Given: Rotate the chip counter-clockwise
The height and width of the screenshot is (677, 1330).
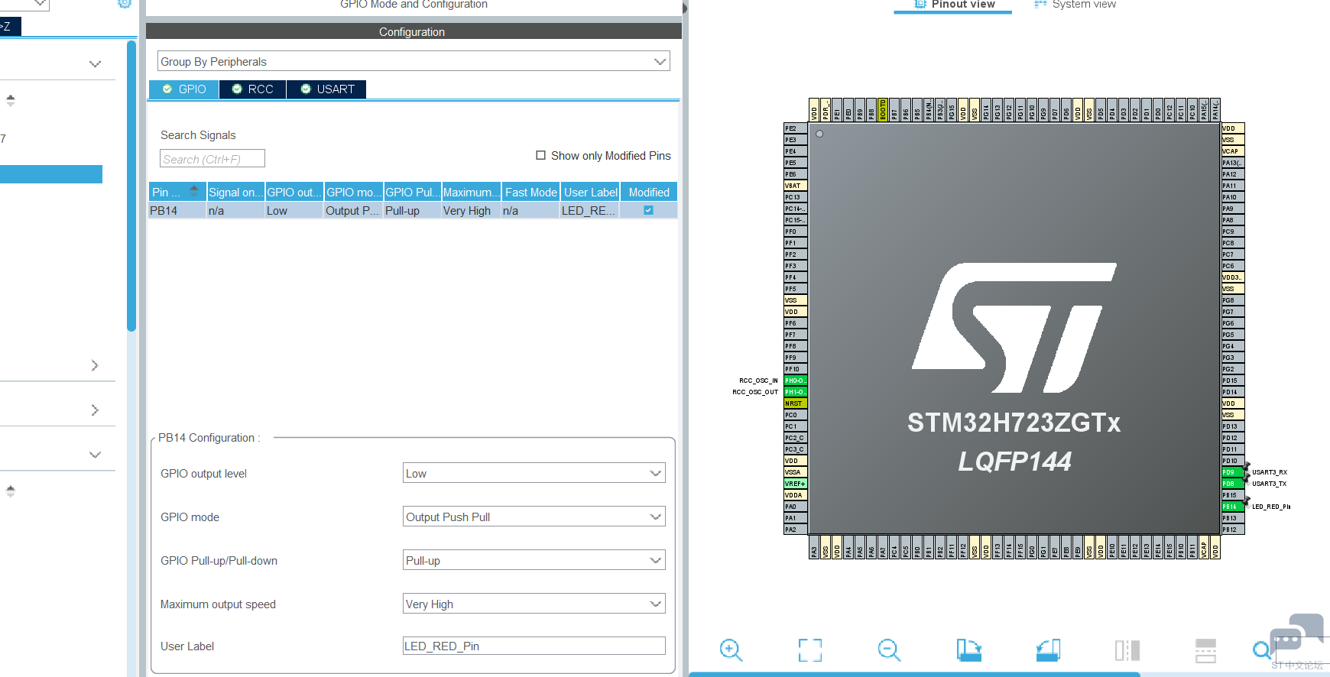Looking at the screenshot, I should click(x=1048, y=650).
